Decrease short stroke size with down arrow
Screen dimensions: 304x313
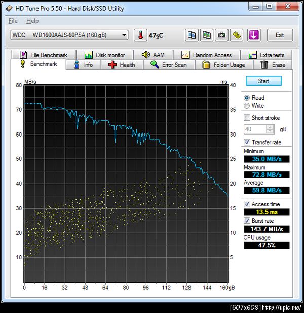click(x=270, y=131)
